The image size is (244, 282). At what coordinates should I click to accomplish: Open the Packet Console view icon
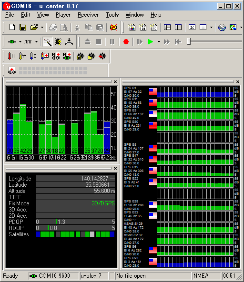(132, 27)
